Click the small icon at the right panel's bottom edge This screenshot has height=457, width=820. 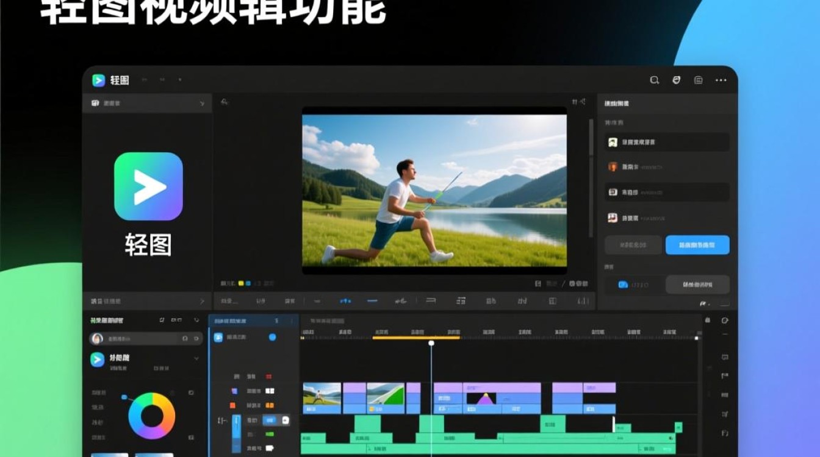pyautogui.click(x=703, y=303)
